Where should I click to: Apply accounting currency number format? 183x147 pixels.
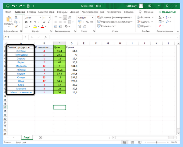[80, 22]
